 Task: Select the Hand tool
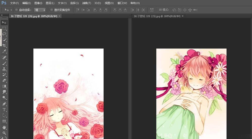4,127
